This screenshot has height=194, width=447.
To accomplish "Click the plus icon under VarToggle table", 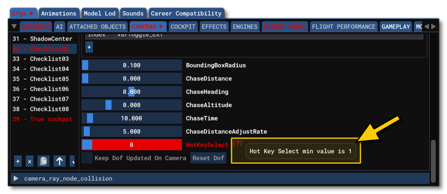I will 89,47.
